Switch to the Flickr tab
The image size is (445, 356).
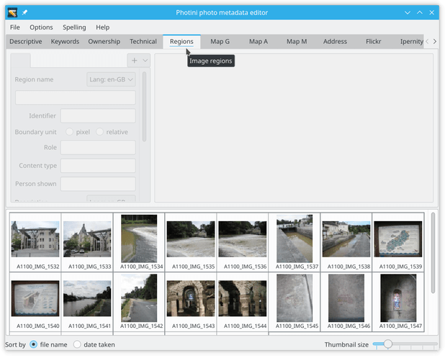coord(373,42)
